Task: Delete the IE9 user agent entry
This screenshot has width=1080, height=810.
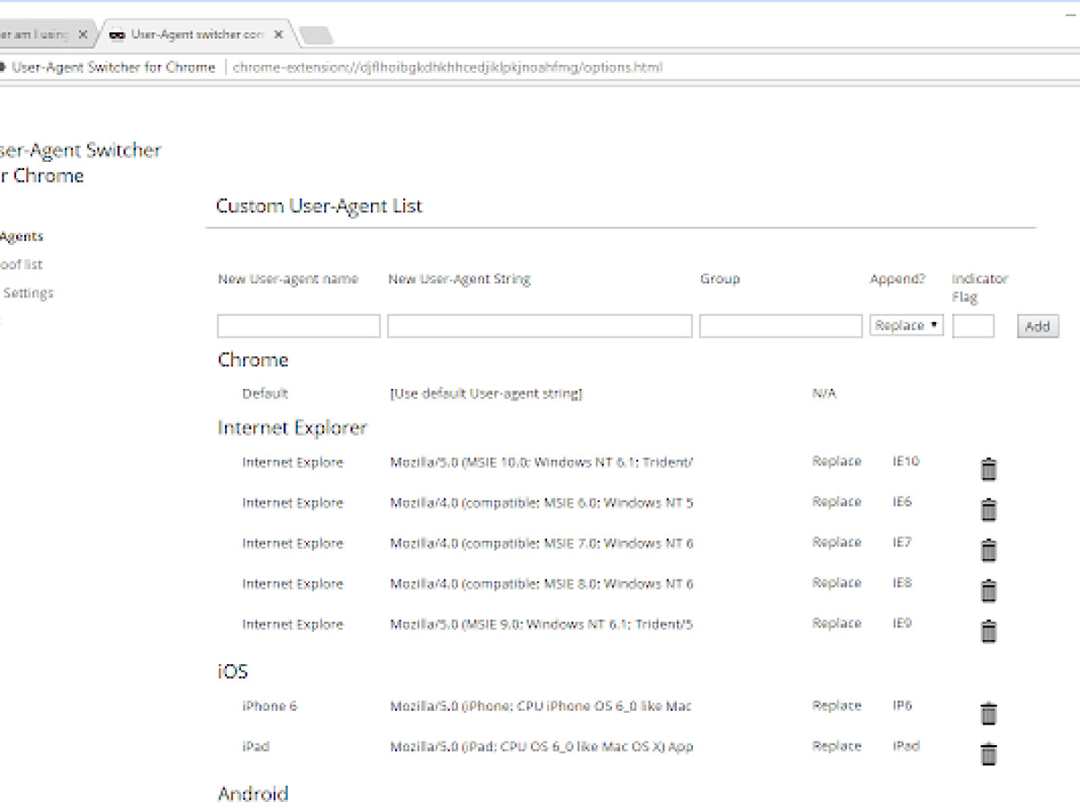Action: click(x=988, y=631)
